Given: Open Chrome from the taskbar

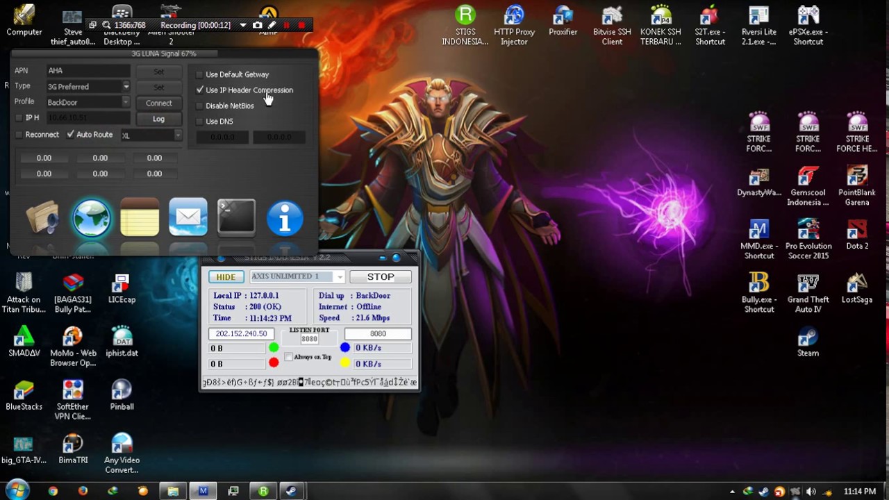Looking at the screenshot, I should tap(53, 491).
